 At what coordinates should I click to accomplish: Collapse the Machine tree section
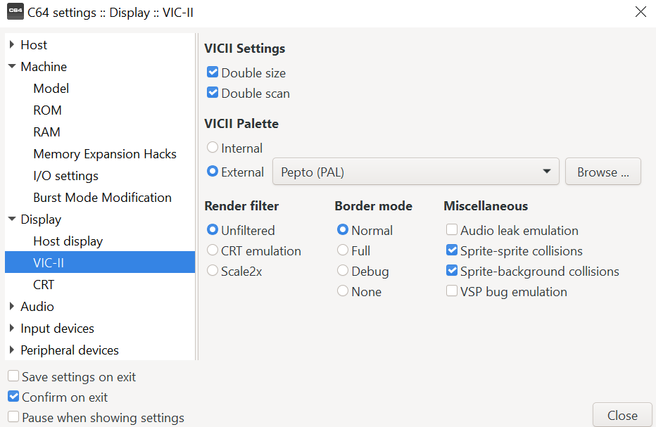[x=12, y=67]
